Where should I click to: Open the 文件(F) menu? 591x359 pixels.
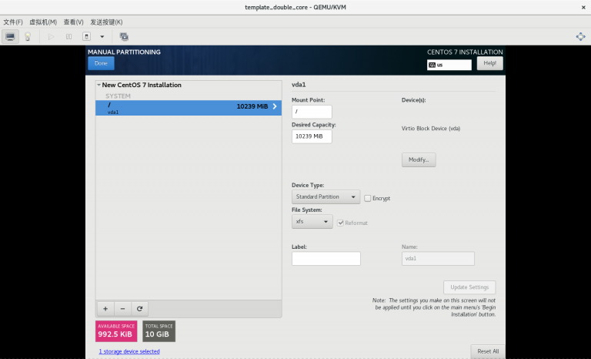(x=13, y=22)
